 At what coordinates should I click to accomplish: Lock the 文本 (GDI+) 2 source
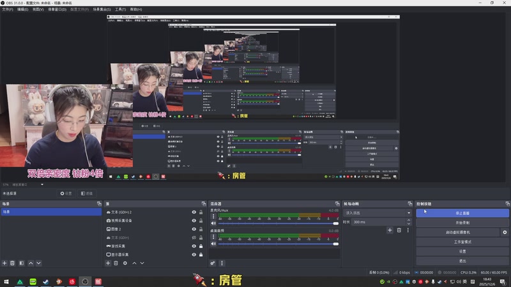coord(201,212)
